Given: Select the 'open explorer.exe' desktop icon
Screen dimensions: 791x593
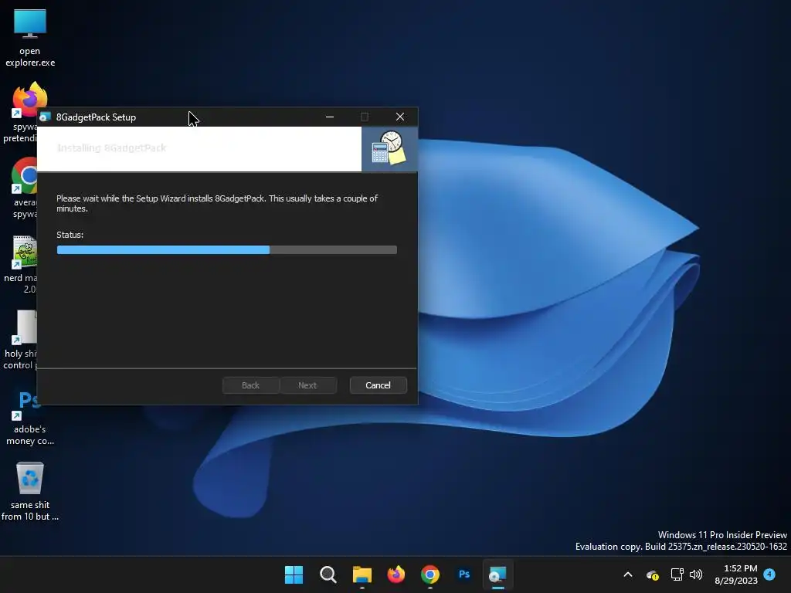Looking at the screenshot, I should pos(30,38).
